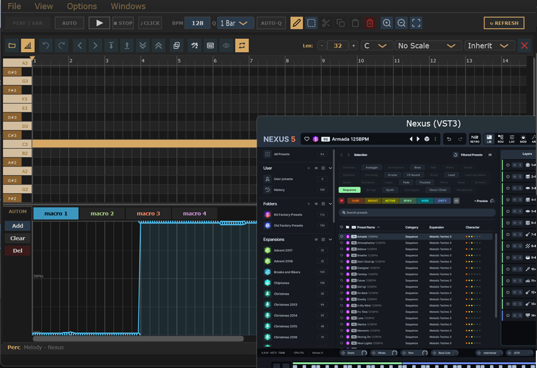This screenshot has width=537, height=368.
Task: Click the clipboard paste icon
Action: tap(355, 23)
